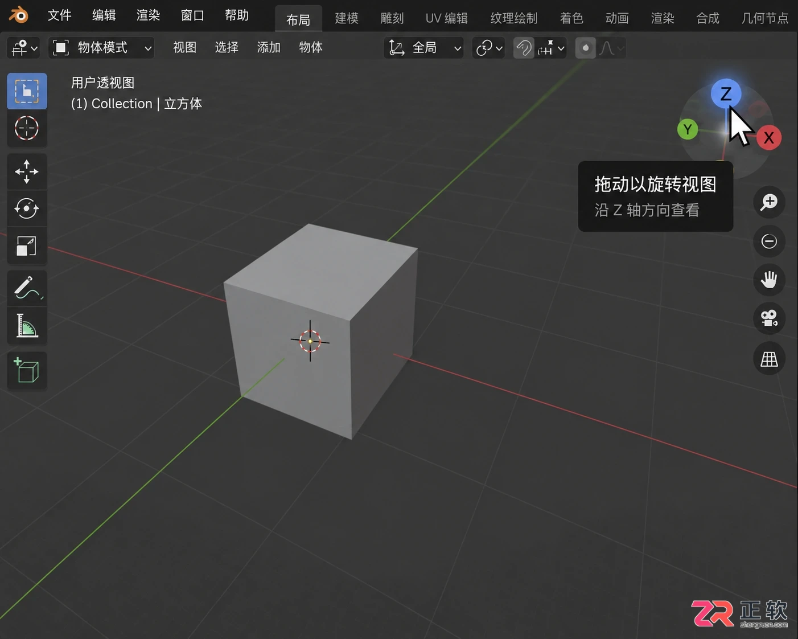
Task: Select the Annotate pencil tool
Action: coord(27,288)
